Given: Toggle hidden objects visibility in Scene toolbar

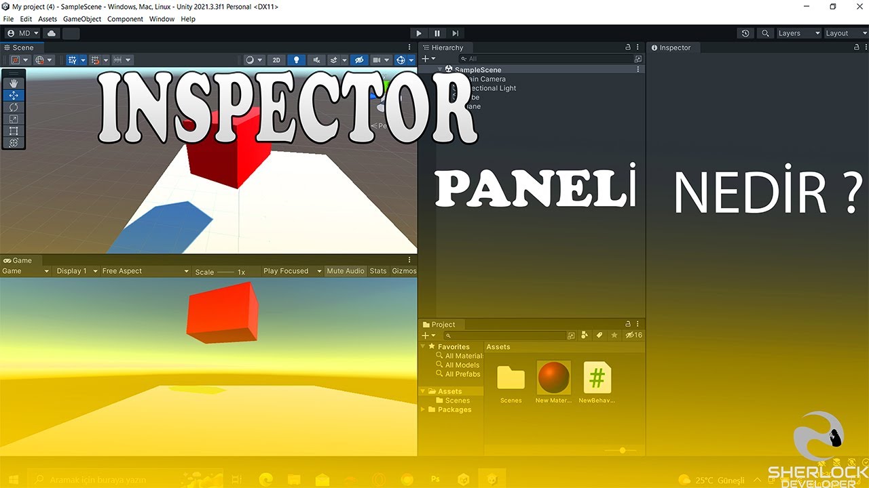Looking at the screenshot, I should click(x=360, y=60).
